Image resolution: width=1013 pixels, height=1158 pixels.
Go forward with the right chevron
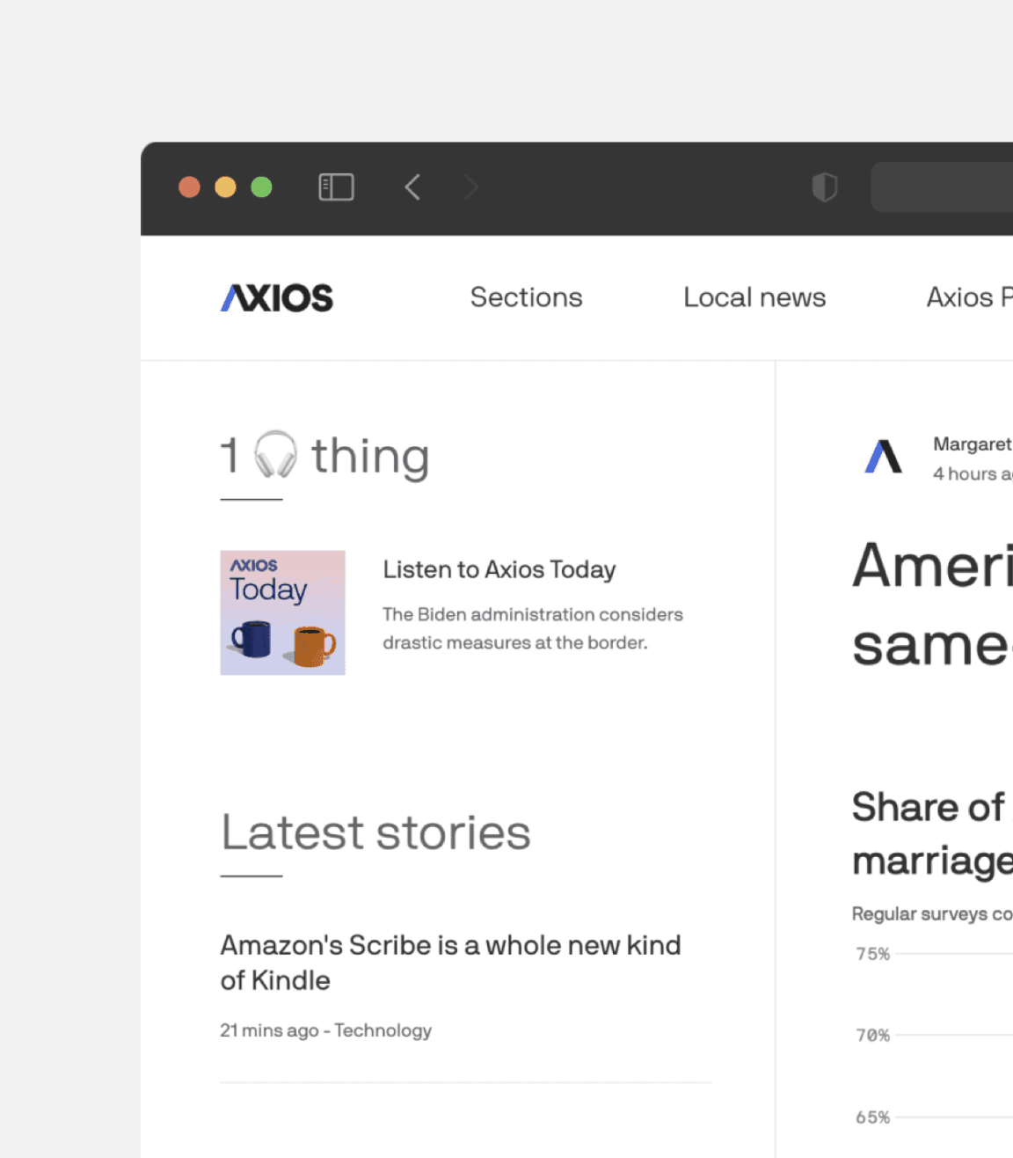471,187
